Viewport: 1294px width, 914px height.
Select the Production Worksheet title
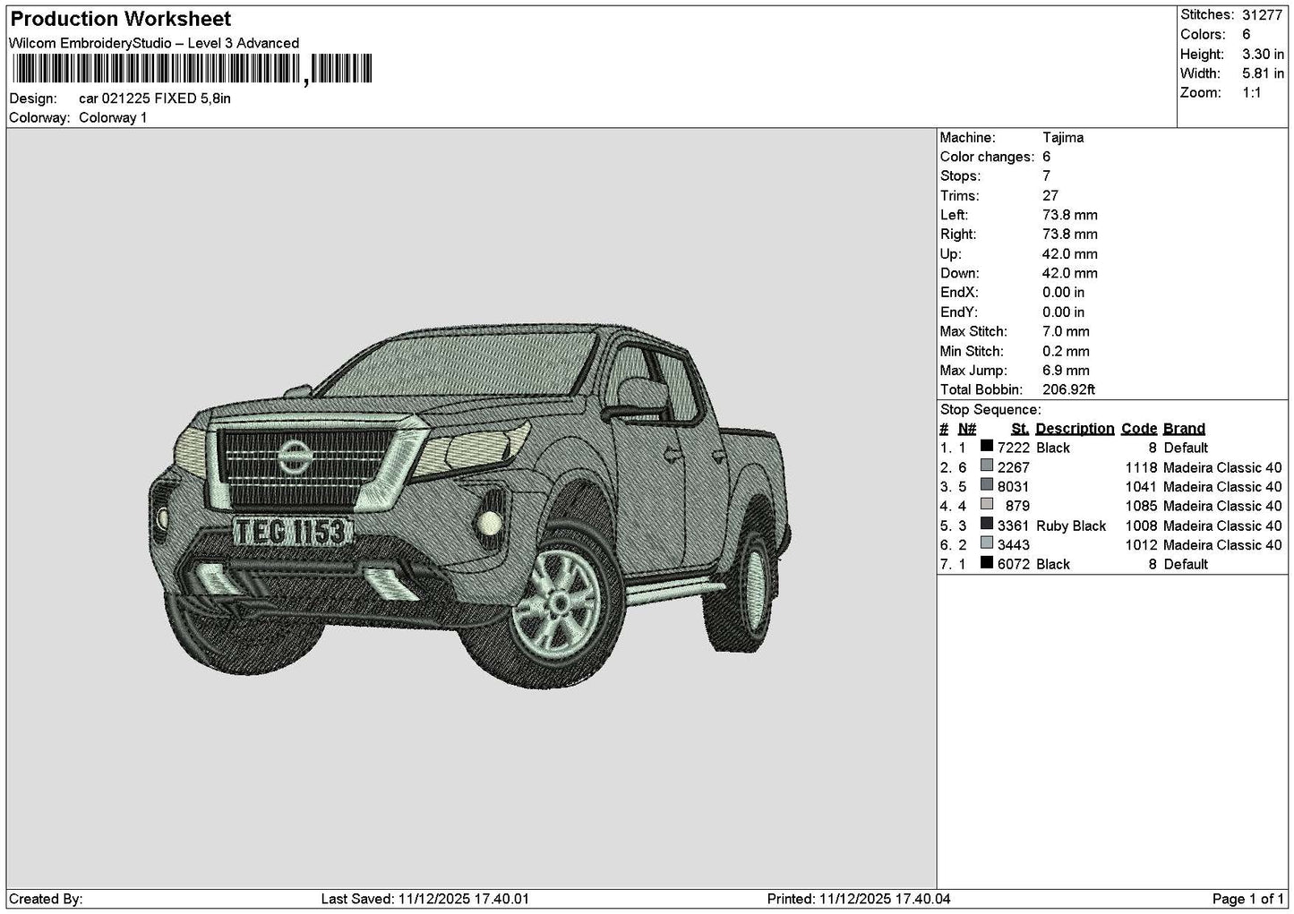click(x=120, y=19)
